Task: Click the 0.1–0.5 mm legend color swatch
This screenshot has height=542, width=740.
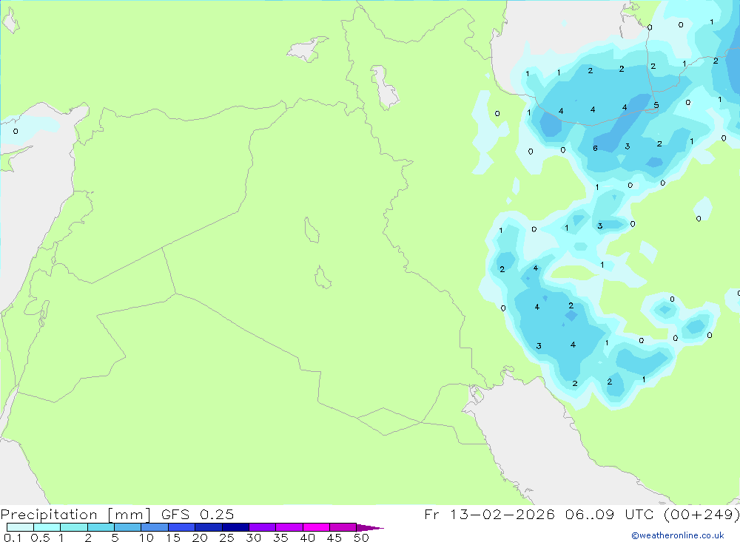Action: (20, 527)
